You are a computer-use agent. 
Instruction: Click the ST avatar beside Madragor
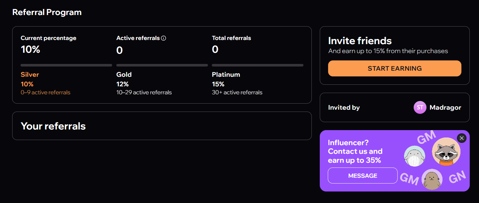point(420,108)
